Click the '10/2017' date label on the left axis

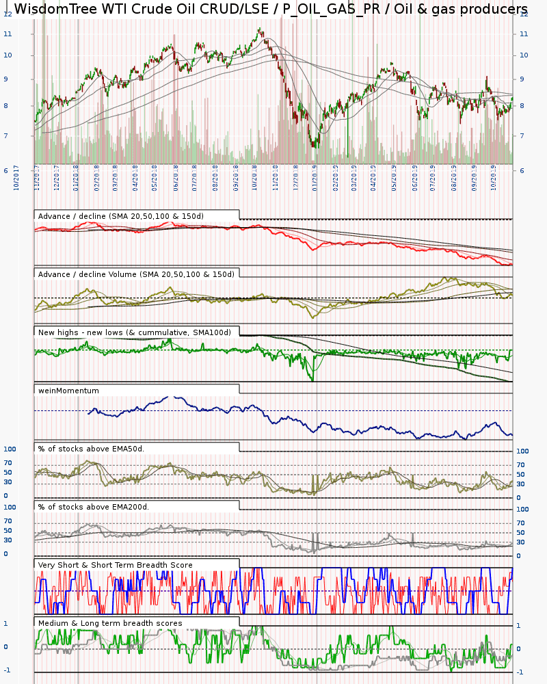(x=16, y=178)
